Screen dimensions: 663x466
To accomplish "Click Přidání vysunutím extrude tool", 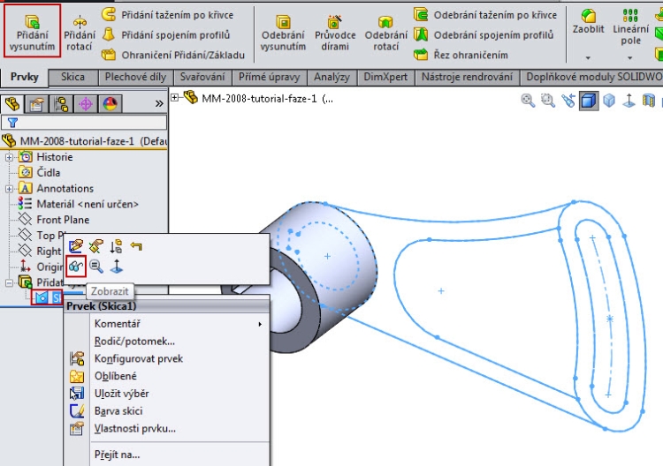I will [32, 31].
